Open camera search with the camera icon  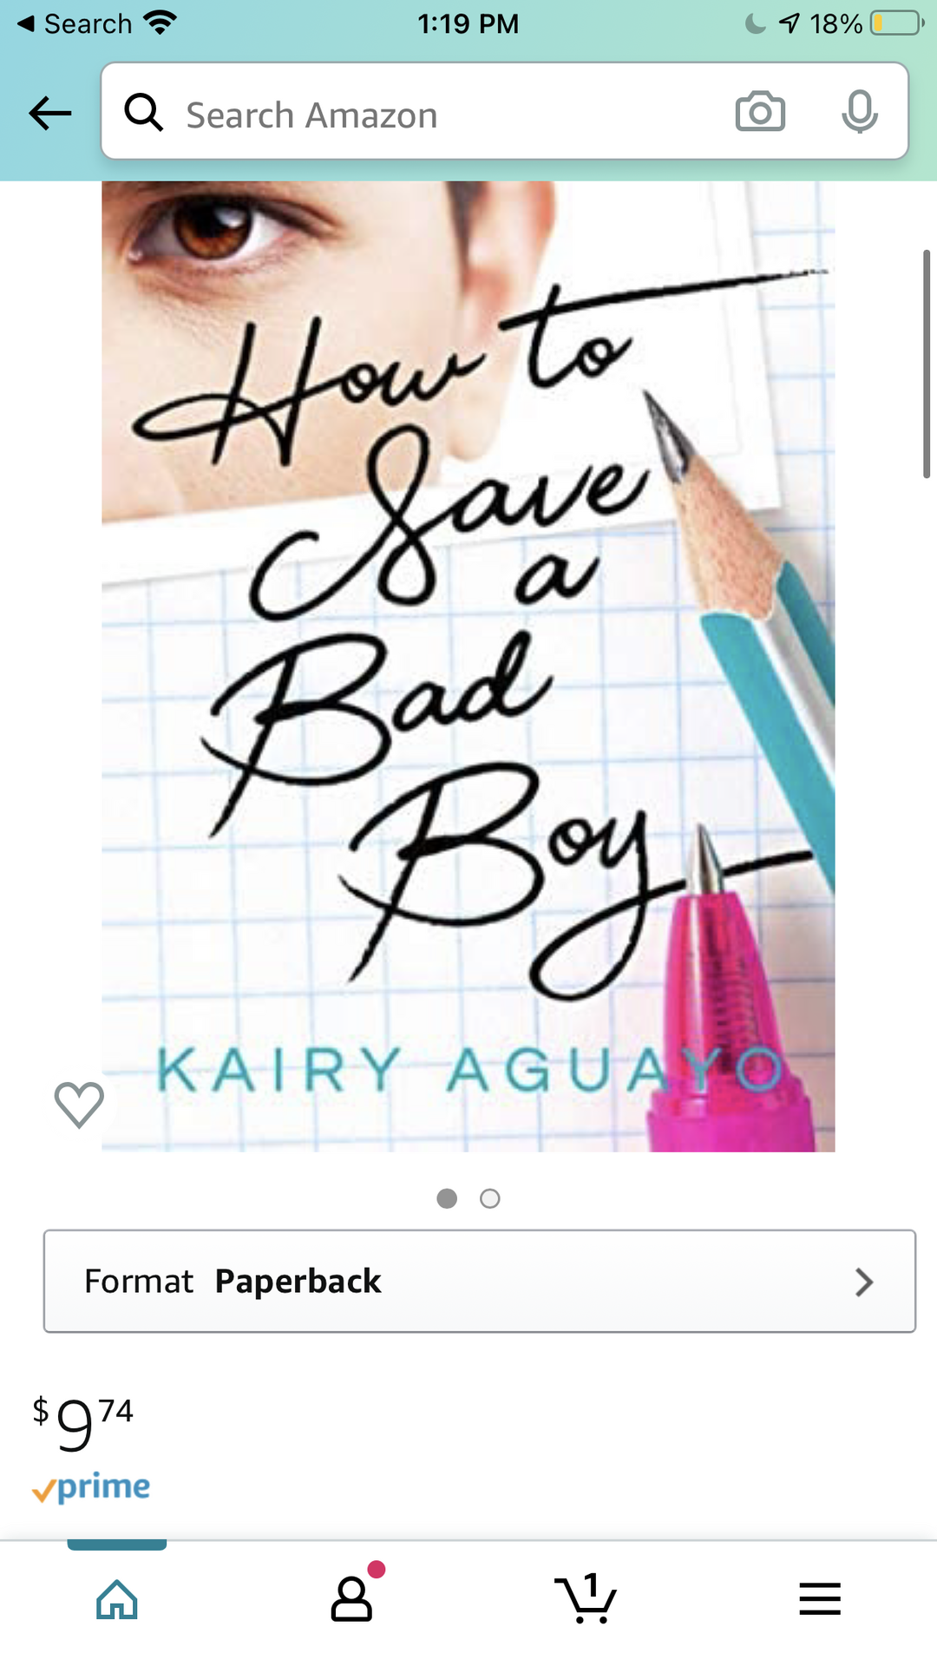tap(760, 112)
